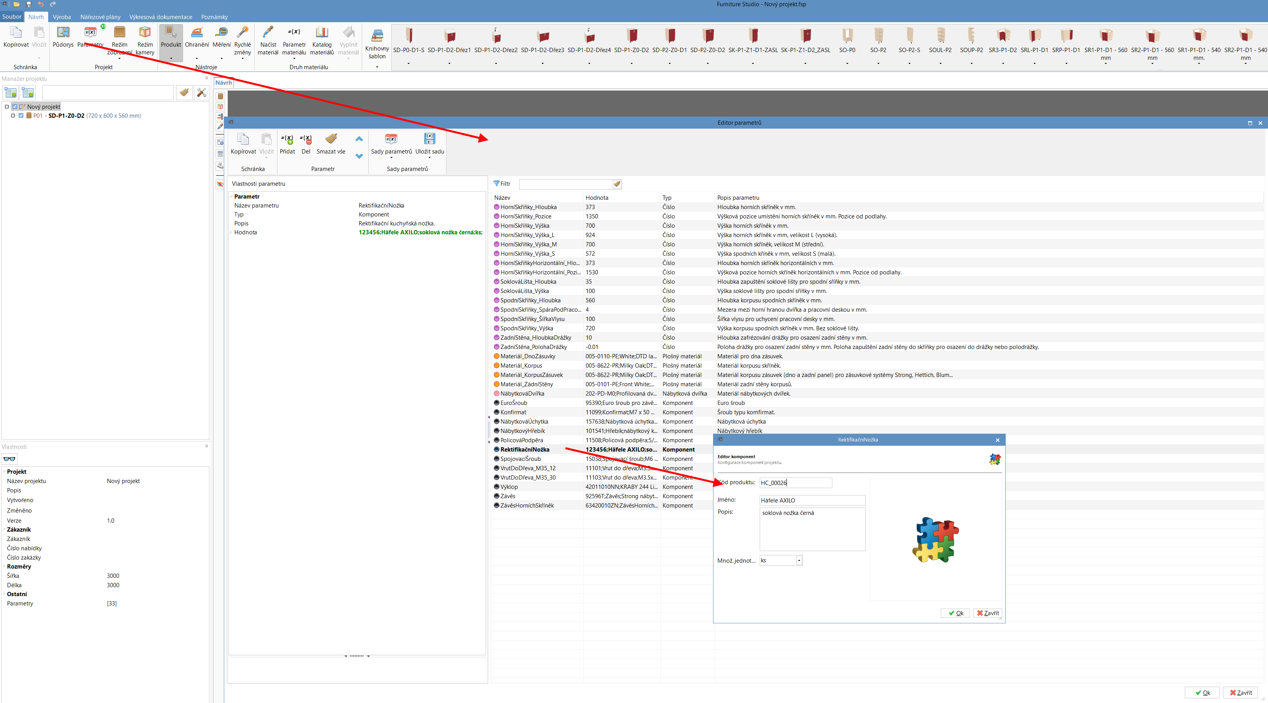Click Kopírovat in the main ribbon
This screenshot has width=1268, height=703.
click(x=16, y=37)
